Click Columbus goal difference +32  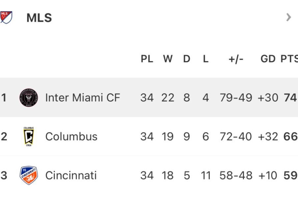[268, 136]
